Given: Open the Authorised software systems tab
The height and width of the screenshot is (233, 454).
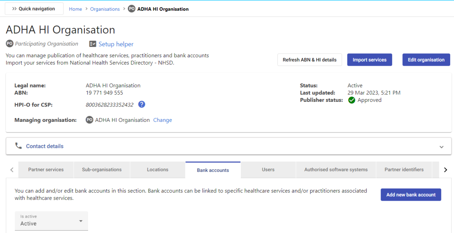Looking at the screenshot, I should pyautogui.click(x=336, y=170).
